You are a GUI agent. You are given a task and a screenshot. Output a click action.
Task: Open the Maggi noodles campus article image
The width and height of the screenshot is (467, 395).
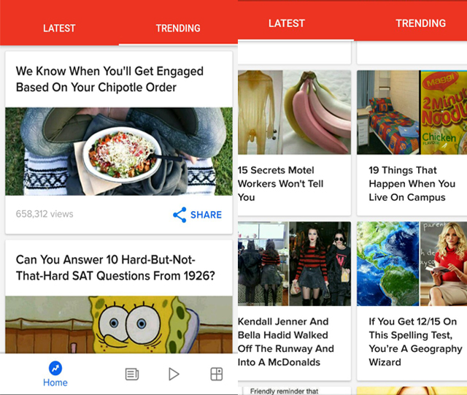pyautogui.click(x=412, y=112)
